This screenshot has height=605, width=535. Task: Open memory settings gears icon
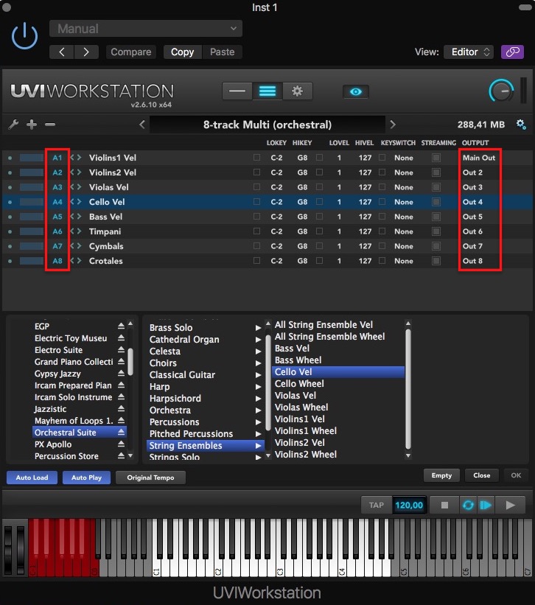[x=521, y=125]
